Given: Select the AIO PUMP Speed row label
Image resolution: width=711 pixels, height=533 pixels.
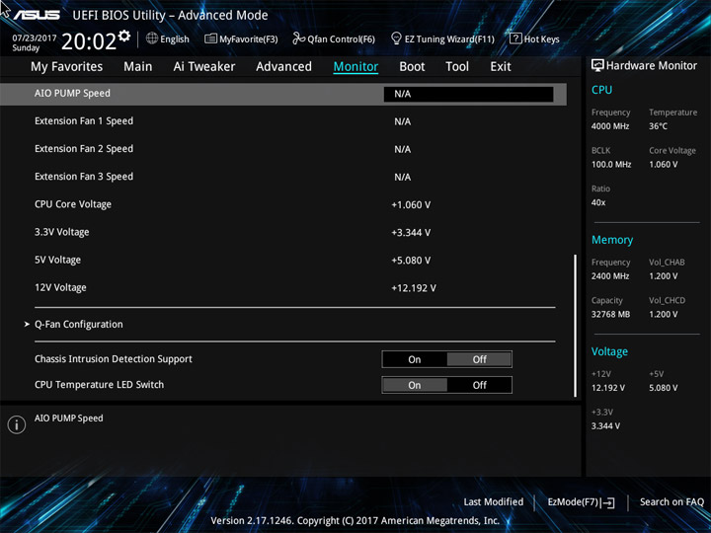Looking at the screenshot, I should (72, 93).
